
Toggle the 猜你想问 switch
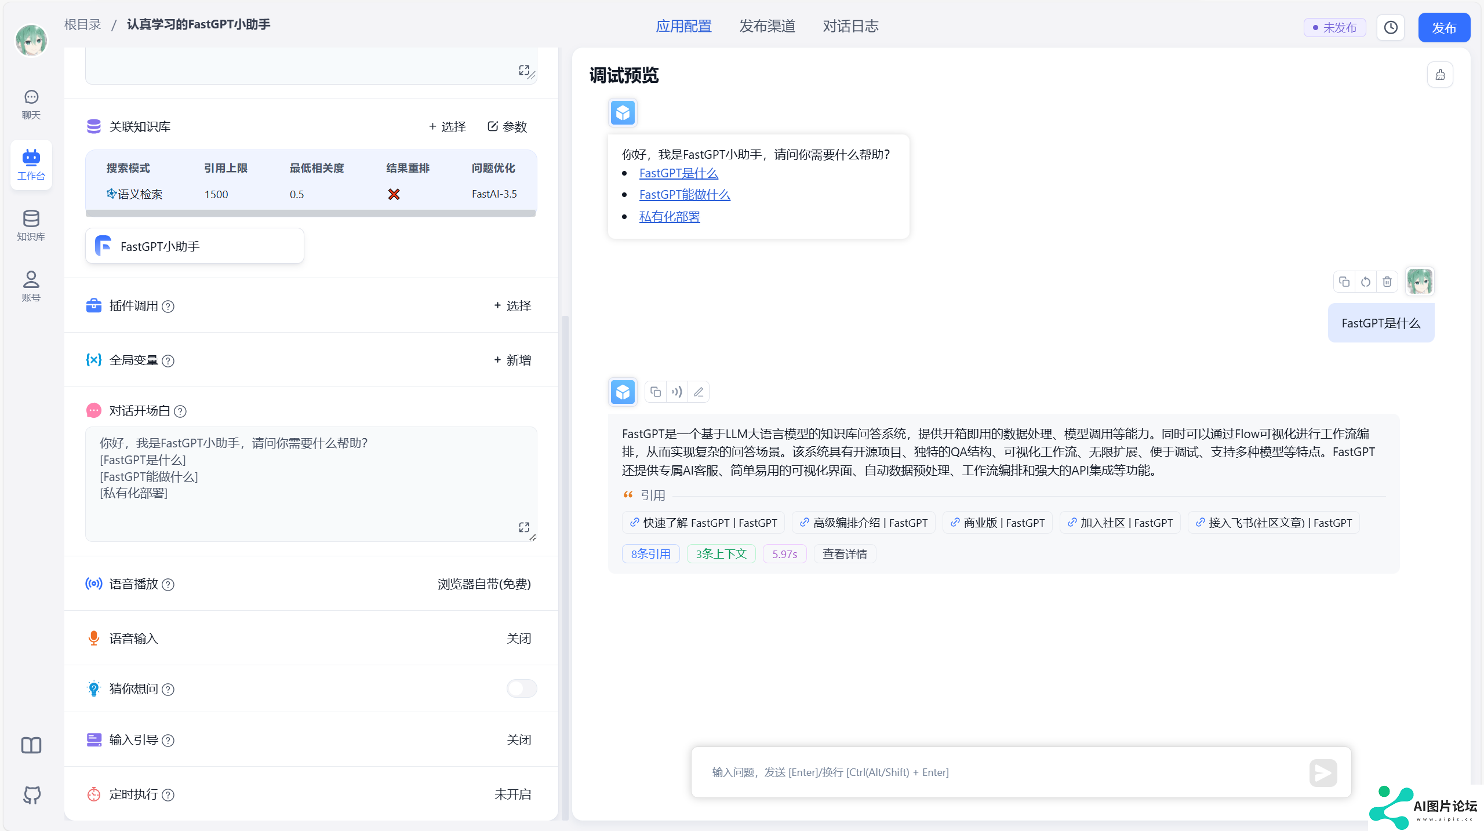pos(522,688)
